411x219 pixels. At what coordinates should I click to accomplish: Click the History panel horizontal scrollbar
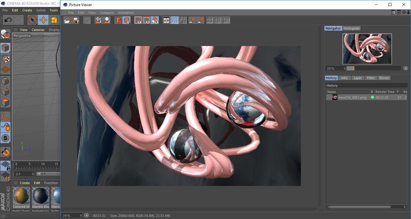point(360,207)
